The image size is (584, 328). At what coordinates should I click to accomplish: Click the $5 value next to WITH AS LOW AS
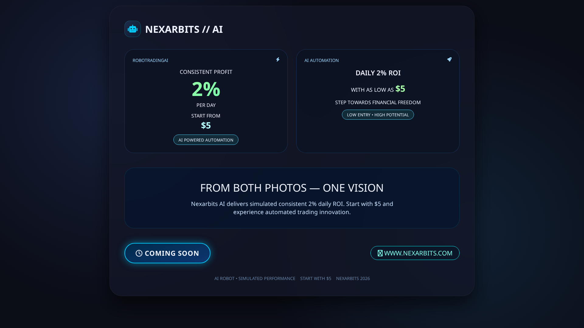(401, 89)
